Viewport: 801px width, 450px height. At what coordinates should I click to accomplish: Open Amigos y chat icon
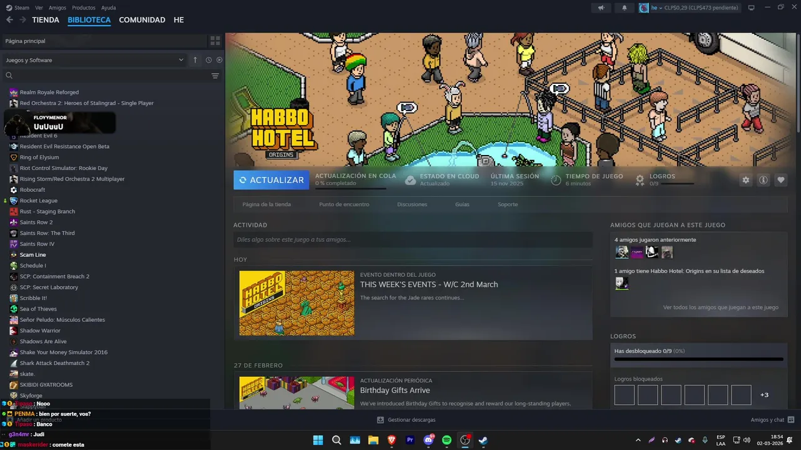(x=791, y=420)
